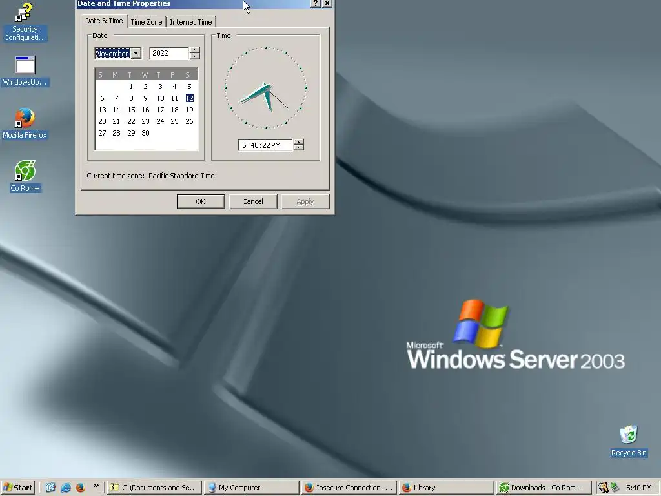Select November 24 on the calendar

click(160, 121)
